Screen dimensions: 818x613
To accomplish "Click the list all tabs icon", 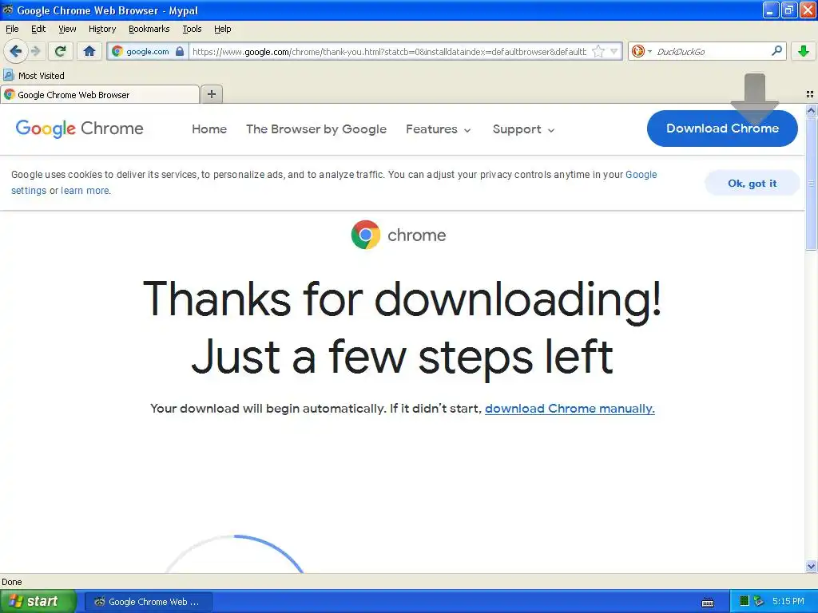I will [x=810, y=94].
